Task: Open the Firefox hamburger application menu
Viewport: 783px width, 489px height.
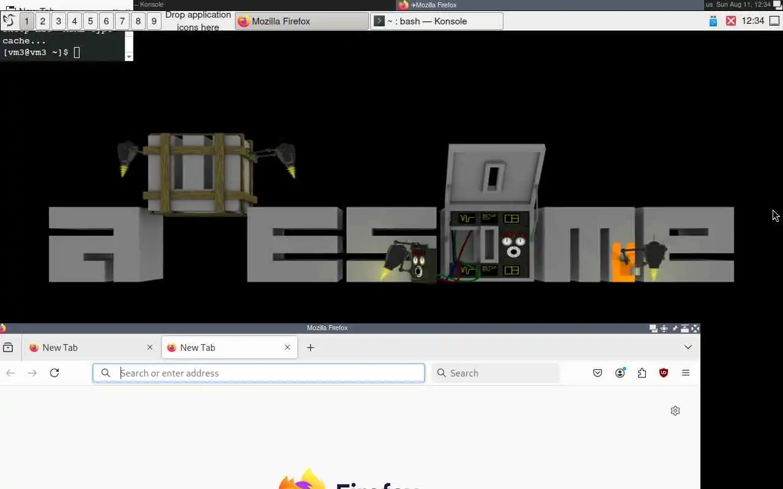Action: click(686, 373)
